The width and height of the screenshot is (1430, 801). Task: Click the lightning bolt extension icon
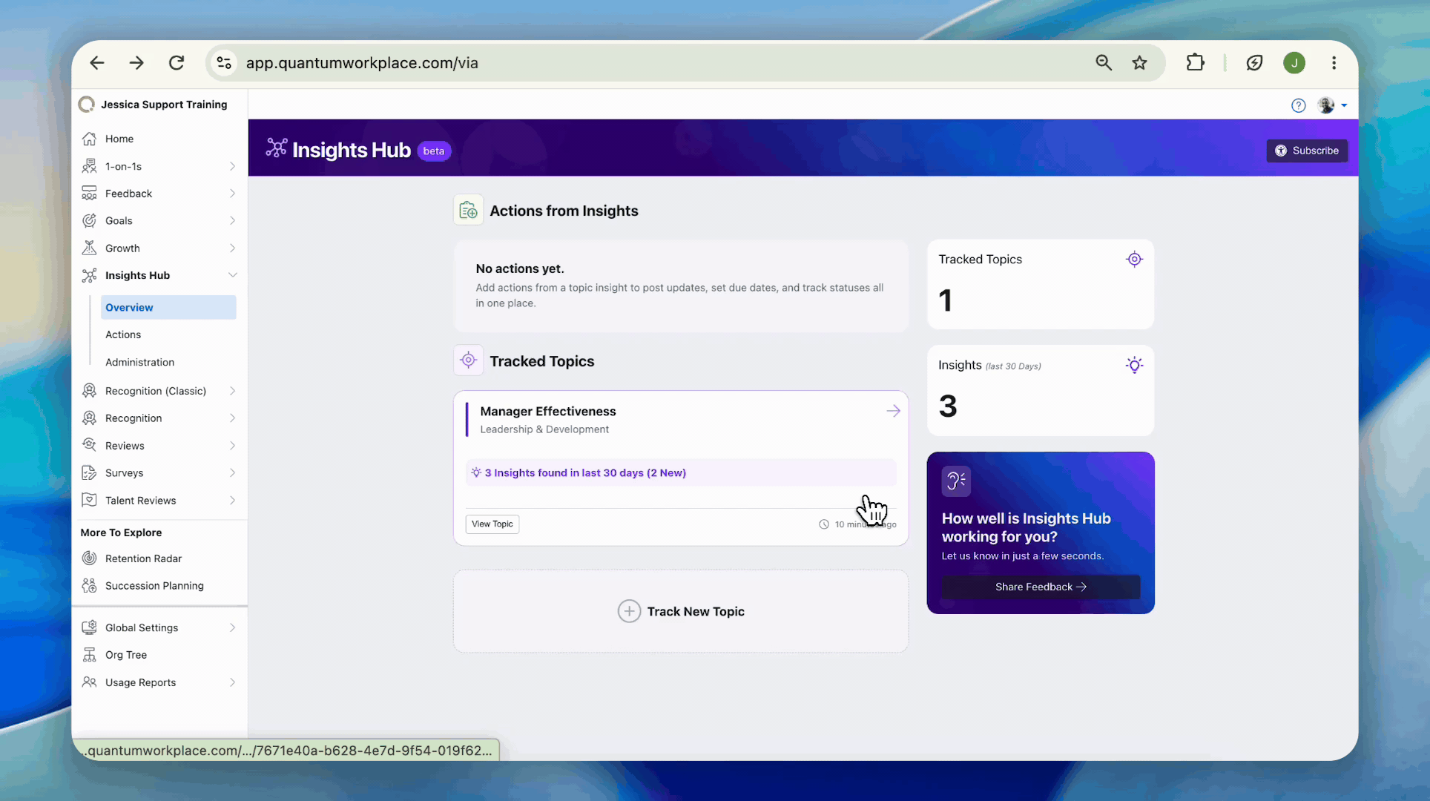pos(1254,63)
